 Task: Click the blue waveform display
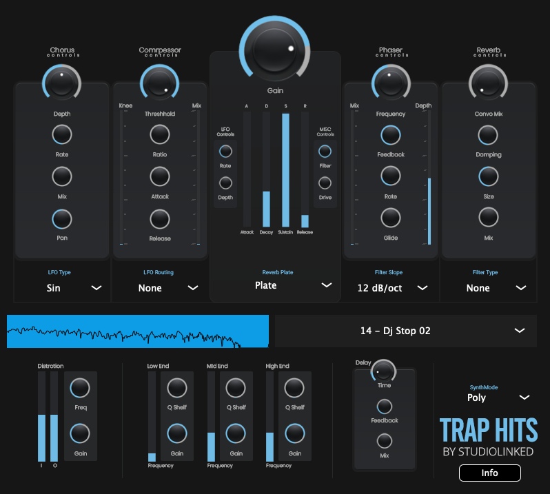point(137,331)
